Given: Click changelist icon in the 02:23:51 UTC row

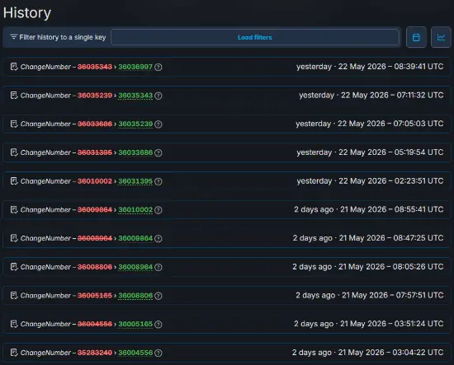Looking at the screenshot, I should [x=14, y=181].
